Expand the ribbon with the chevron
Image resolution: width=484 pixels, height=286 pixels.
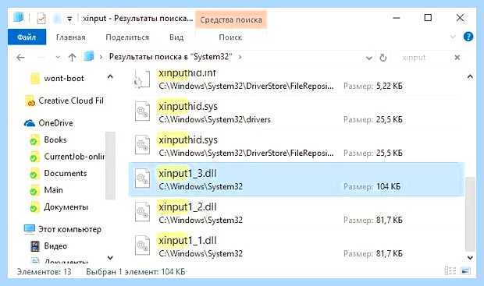(x=453, y=37)
